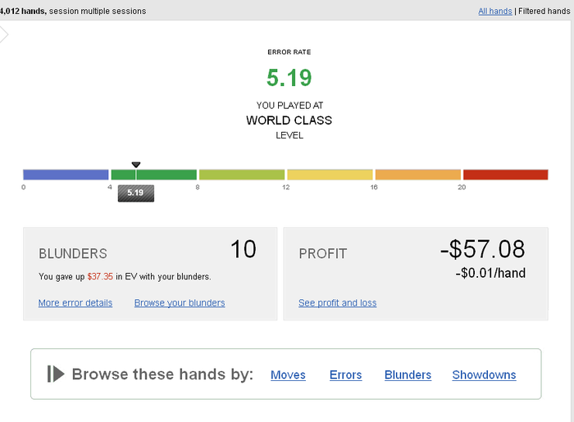
Task: Open the All hands view
Action: (x=495, y=11)
